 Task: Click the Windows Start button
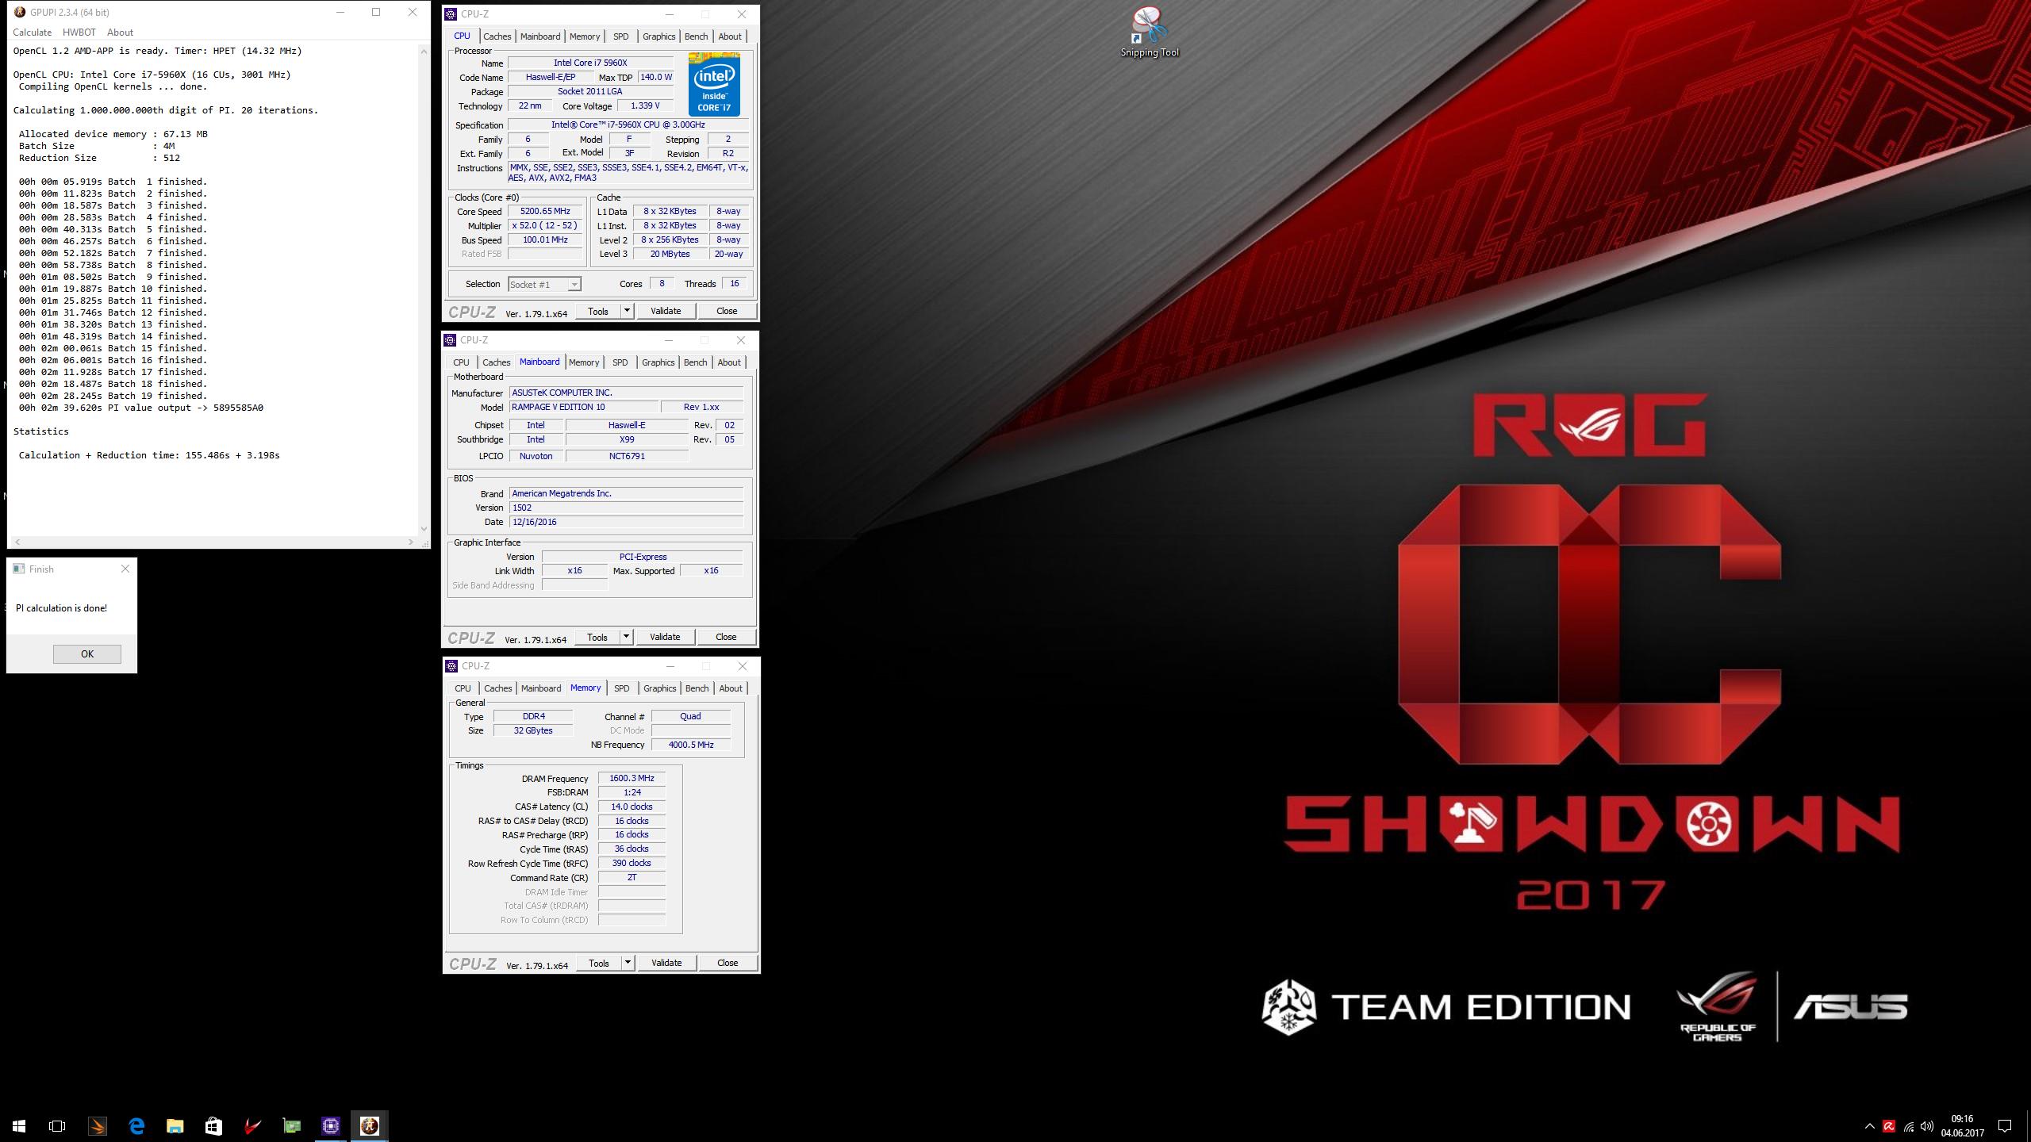tap(19, 1125)
